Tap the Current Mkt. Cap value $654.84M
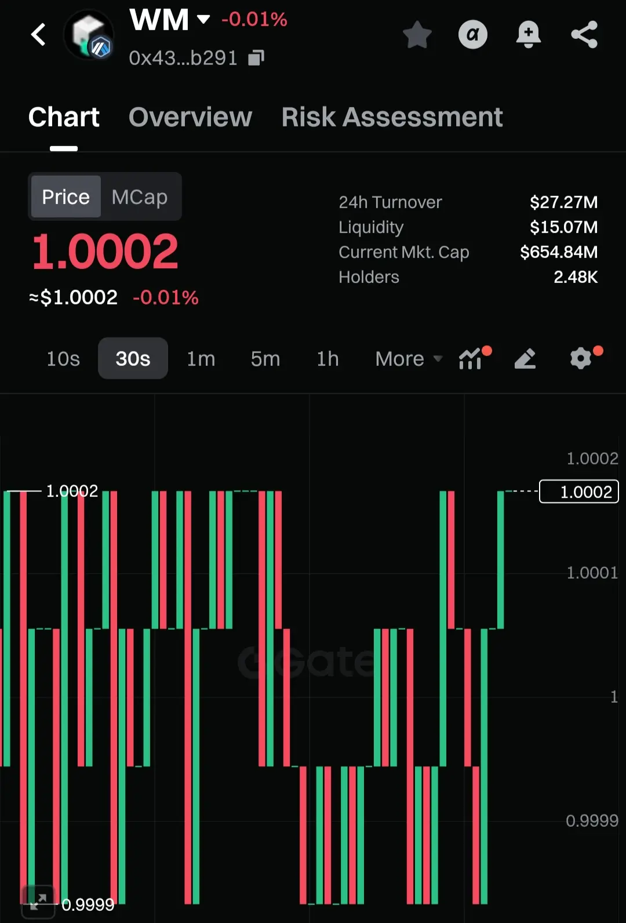The image size is (626, 923). point(559,252)
